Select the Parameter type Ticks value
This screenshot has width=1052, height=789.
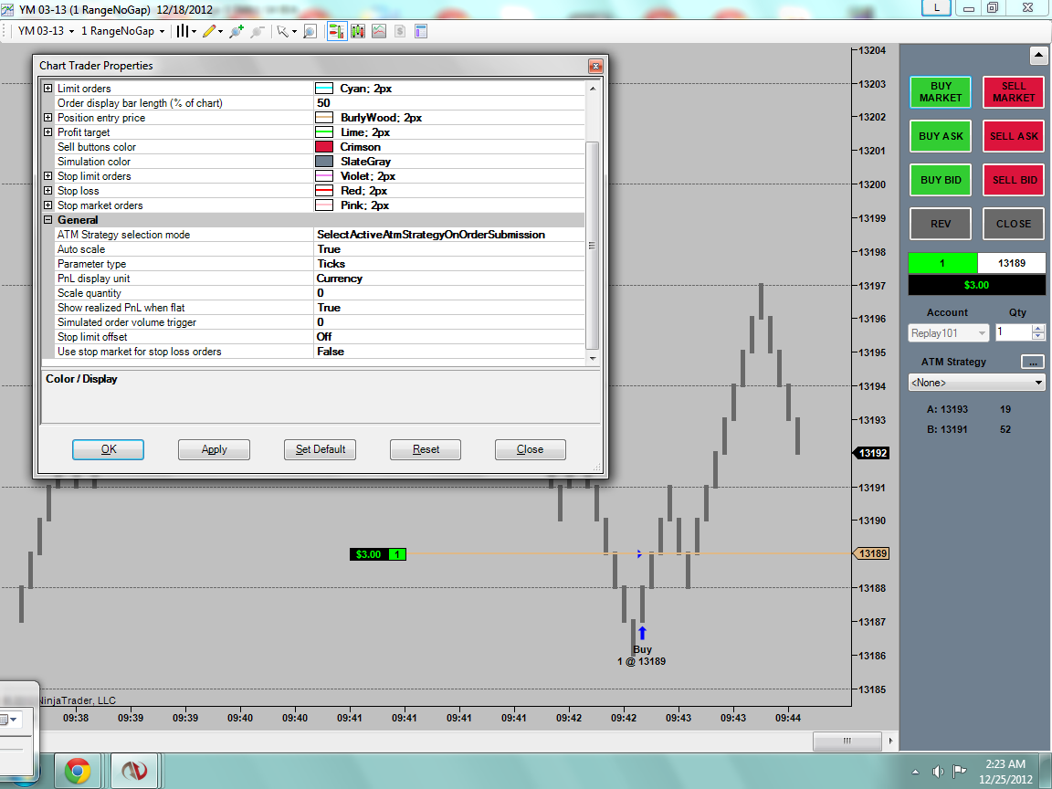tap(449, 264)
